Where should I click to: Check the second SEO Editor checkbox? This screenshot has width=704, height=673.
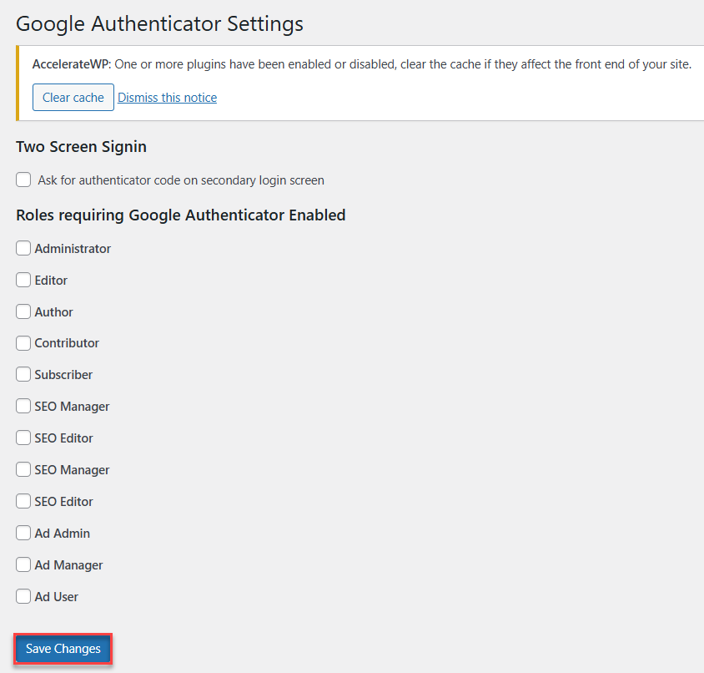(23, 501)
